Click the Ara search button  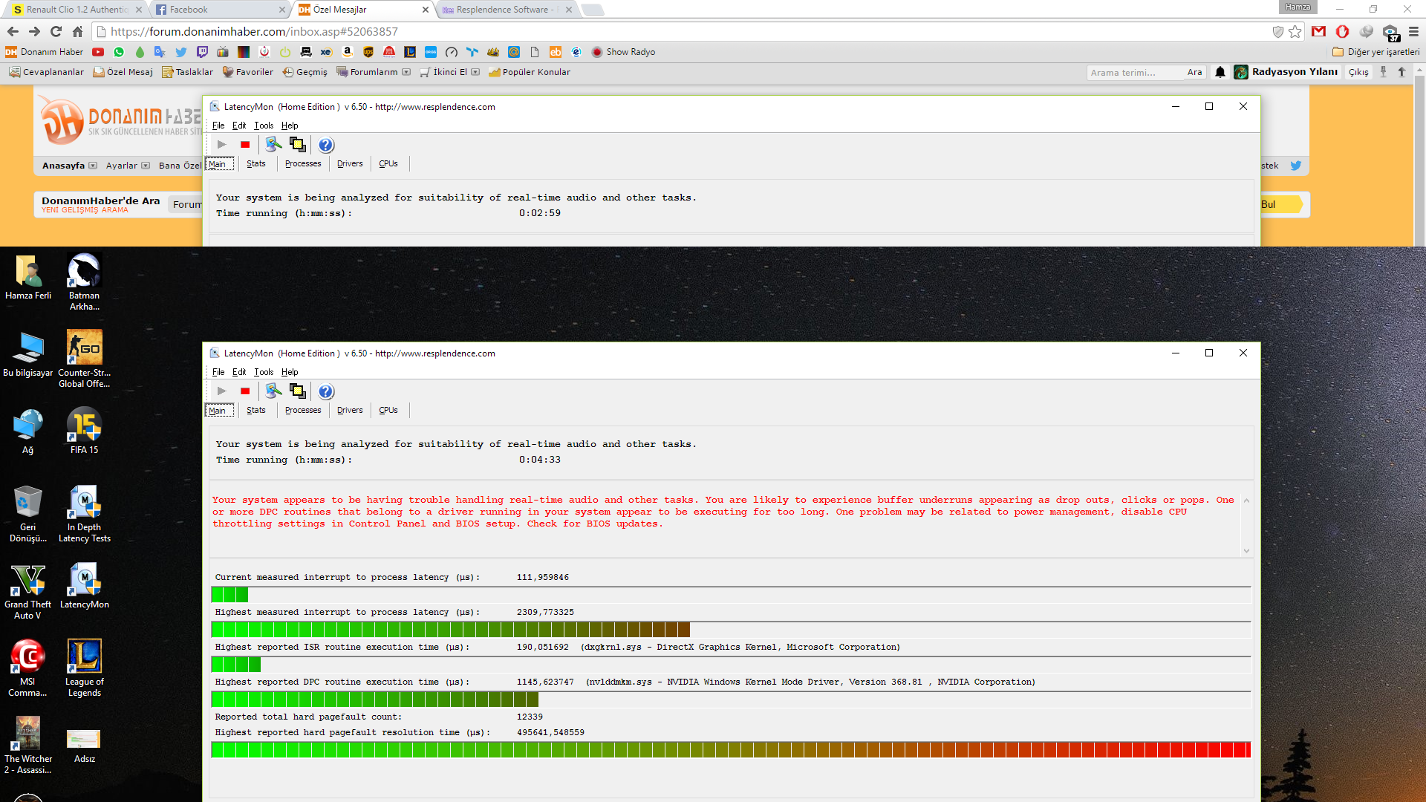pyautogui.click(x=1194, y=72)
